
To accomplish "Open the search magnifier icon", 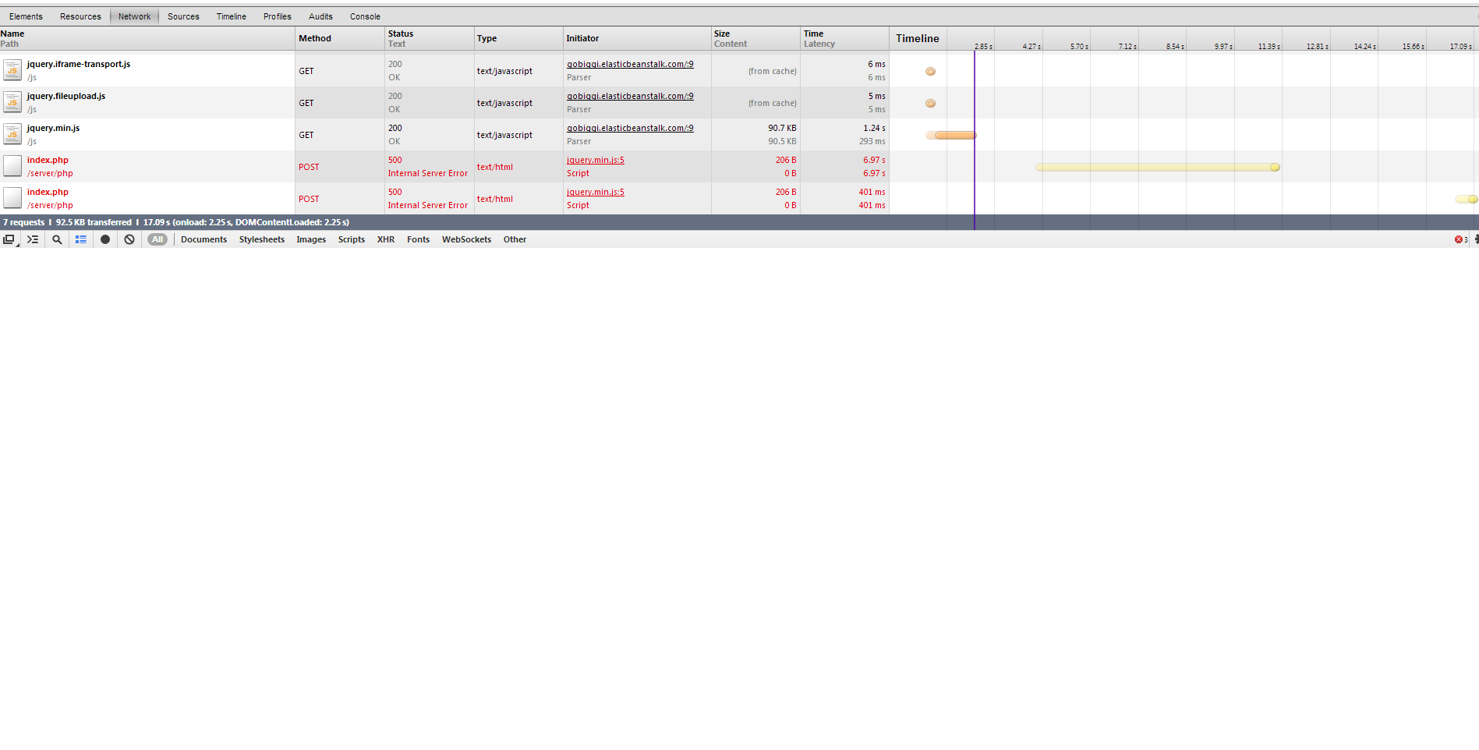I will pos(57,240).
